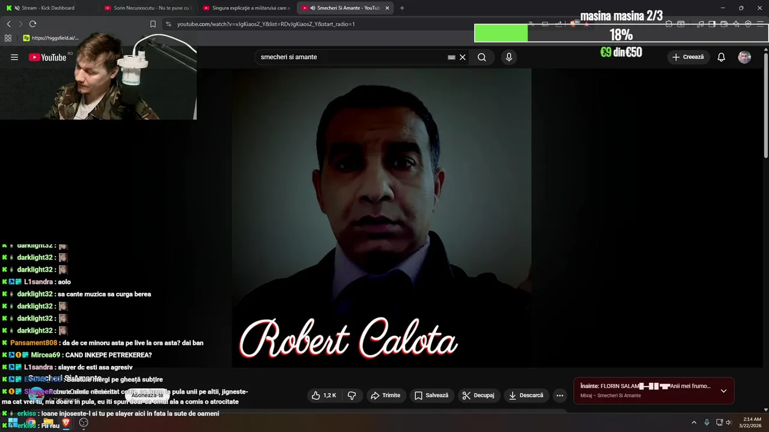Screen dimensions: 769x432
Task: Expand the Înainte up-next playlist chevron
Action: (x=723, y=391)
